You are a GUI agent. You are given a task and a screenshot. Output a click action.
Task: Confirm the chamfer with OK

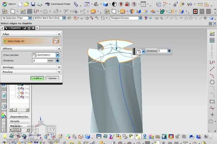click(x=37, y=78)
